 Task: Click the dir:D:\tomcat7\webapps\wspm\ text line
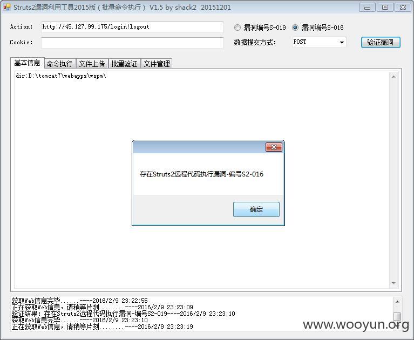tap(61, 76)
